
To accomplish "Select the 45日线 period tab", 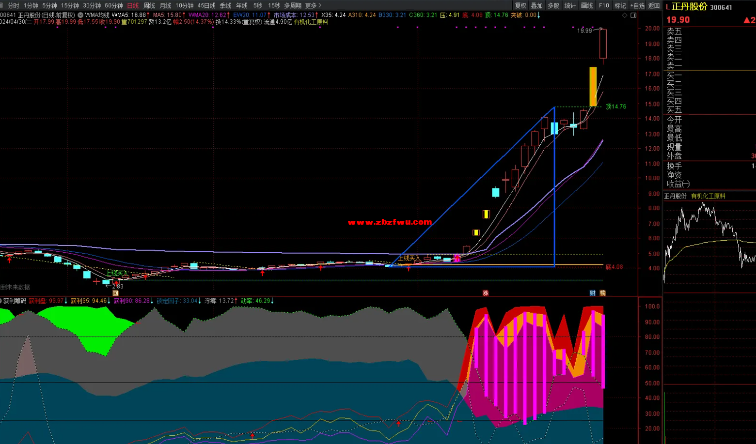I will tap(206, 5).
